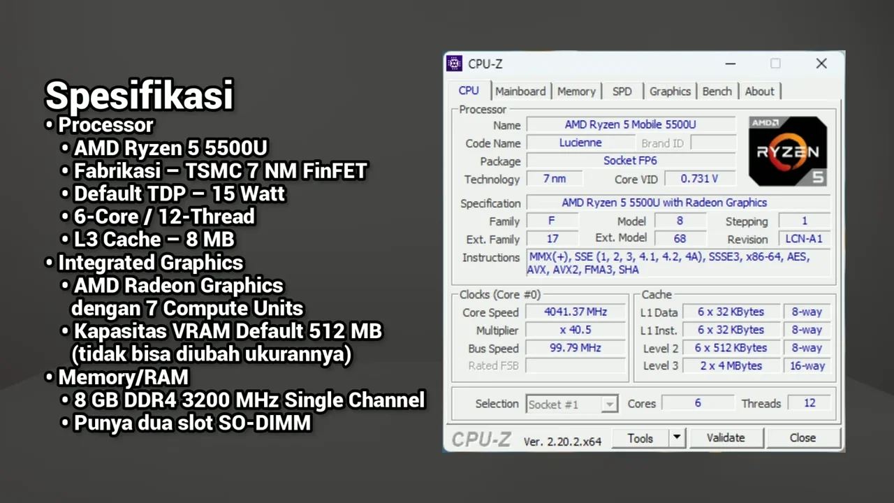894x503 pixels.
Task: Expand the Tools dropdown arrow
Action: (676, 438)
